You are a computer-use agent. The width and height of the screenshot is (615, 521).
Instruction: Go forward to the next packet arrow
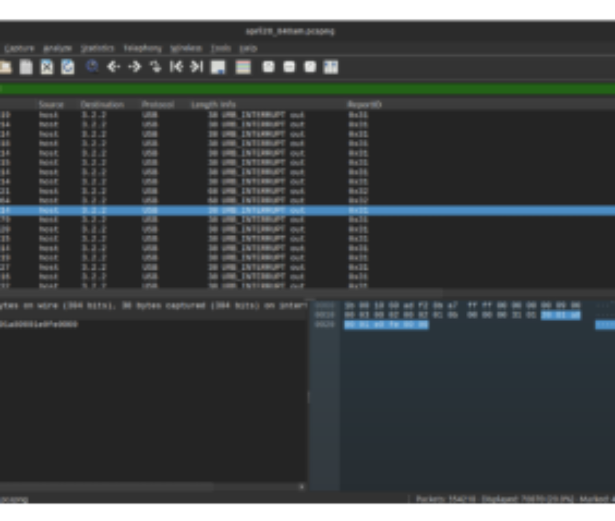[134, 67]
